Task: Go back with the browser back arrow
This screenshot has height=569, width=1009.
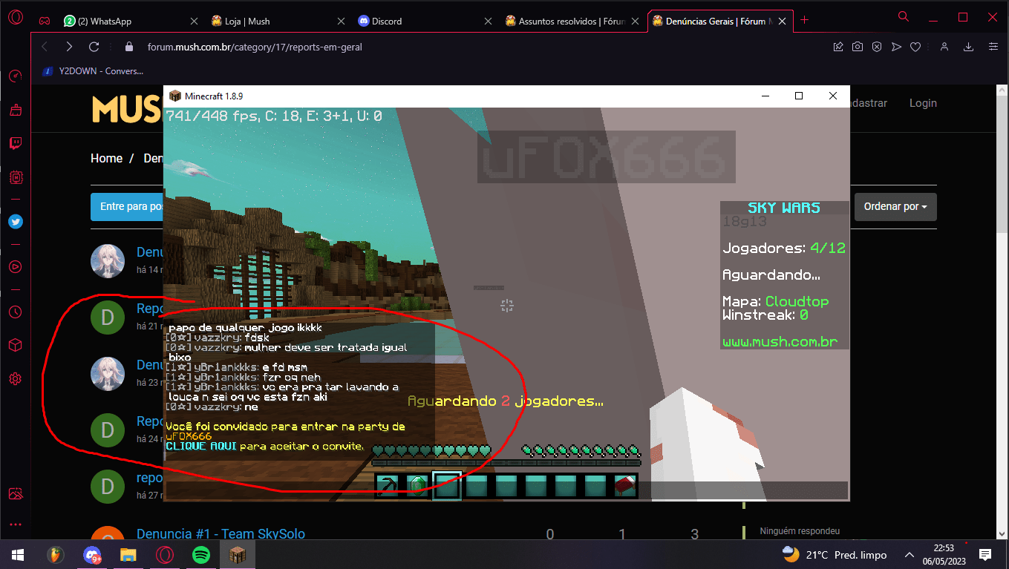Action: point(45,47)
